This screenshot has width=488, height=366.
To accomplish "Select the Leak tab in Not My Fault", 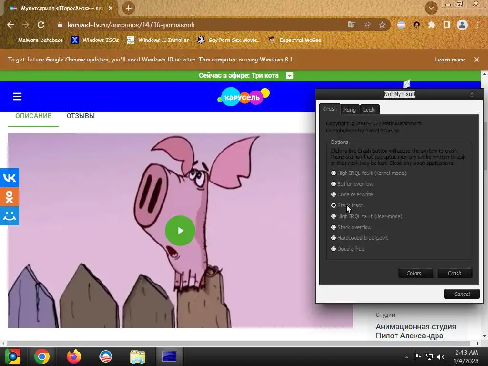I will [x=369, y=110].
